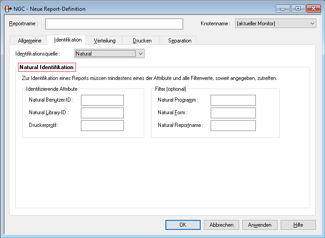The width and height of the screenshot is (325, 238).
Task: Go to the Drucken tab
Action: (142, 41)
